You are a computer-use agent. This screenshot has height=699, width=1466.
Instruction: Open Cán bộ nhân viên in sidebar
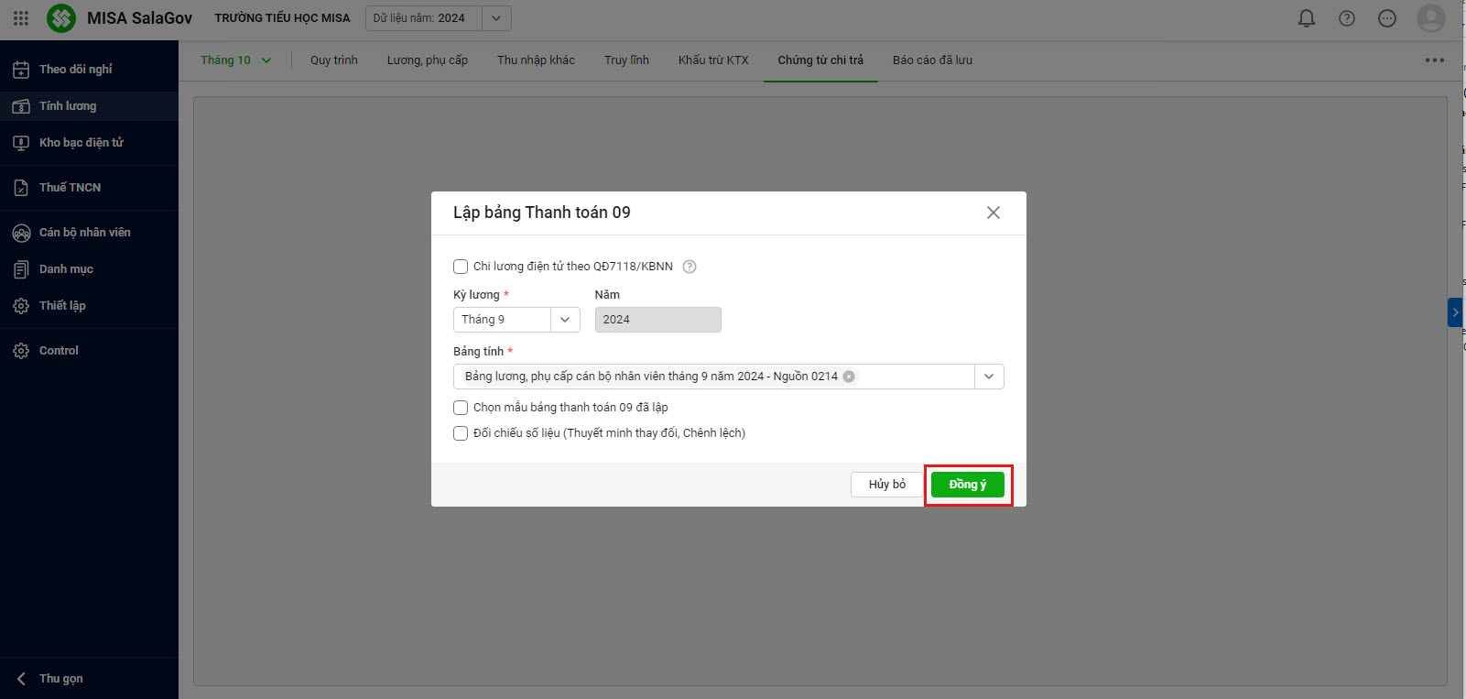pyautogui.click(x=84, y=233)
